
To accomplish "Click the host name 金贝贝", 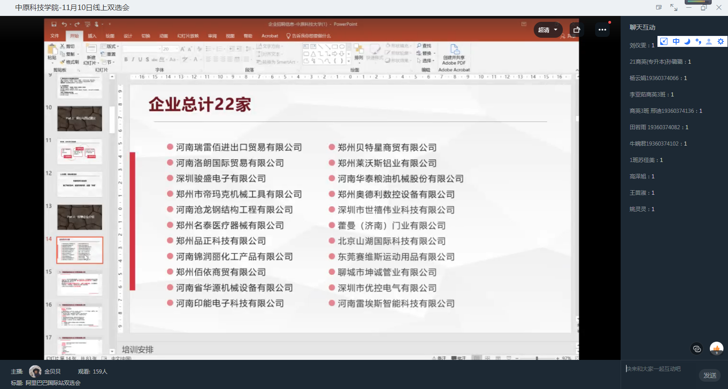I will 52,372.
